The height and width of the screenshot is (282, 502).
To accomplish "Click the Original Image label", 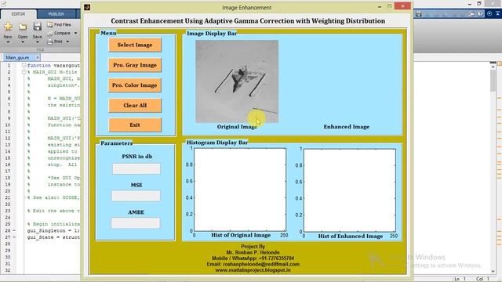I will coord(237,127).
